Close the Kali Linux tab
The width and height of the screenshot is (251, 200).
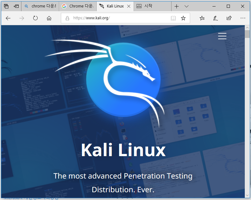[129, 6]
